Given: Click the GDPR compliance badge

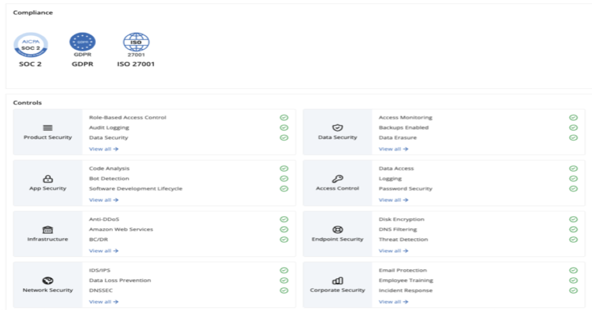Looking at the screenshot, I should tap(82, 42).
